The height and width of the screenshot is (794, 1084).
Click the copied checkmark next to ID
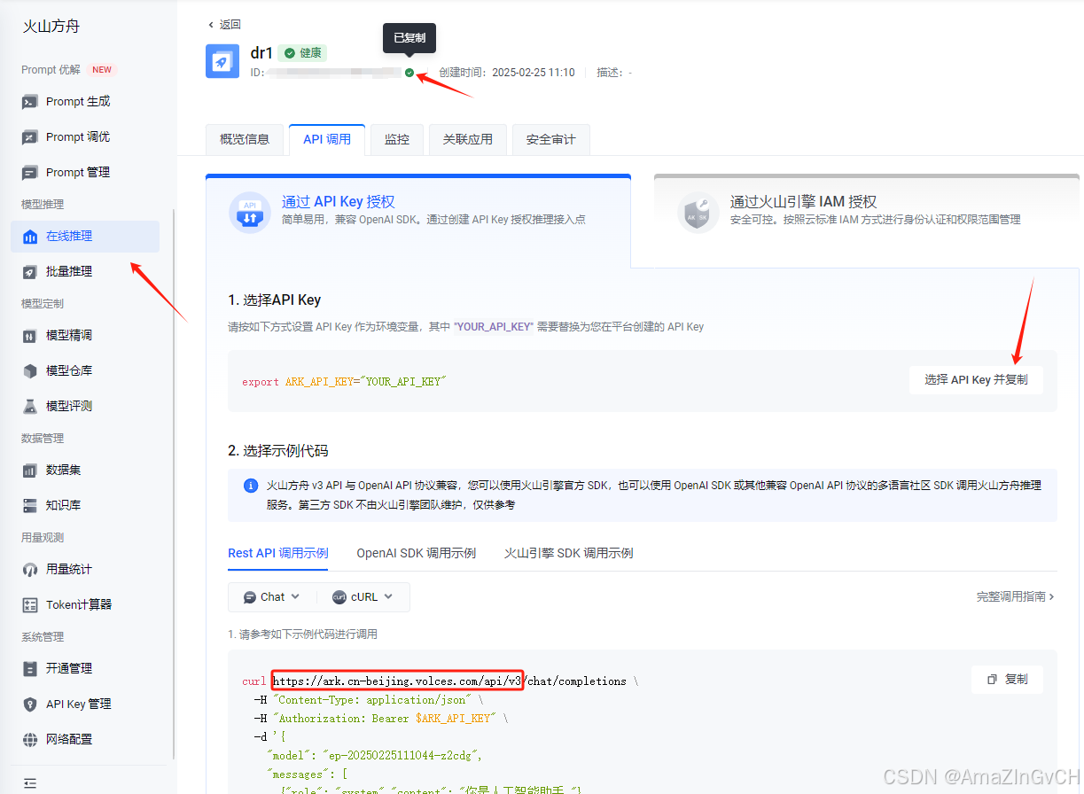click(409, 73)
